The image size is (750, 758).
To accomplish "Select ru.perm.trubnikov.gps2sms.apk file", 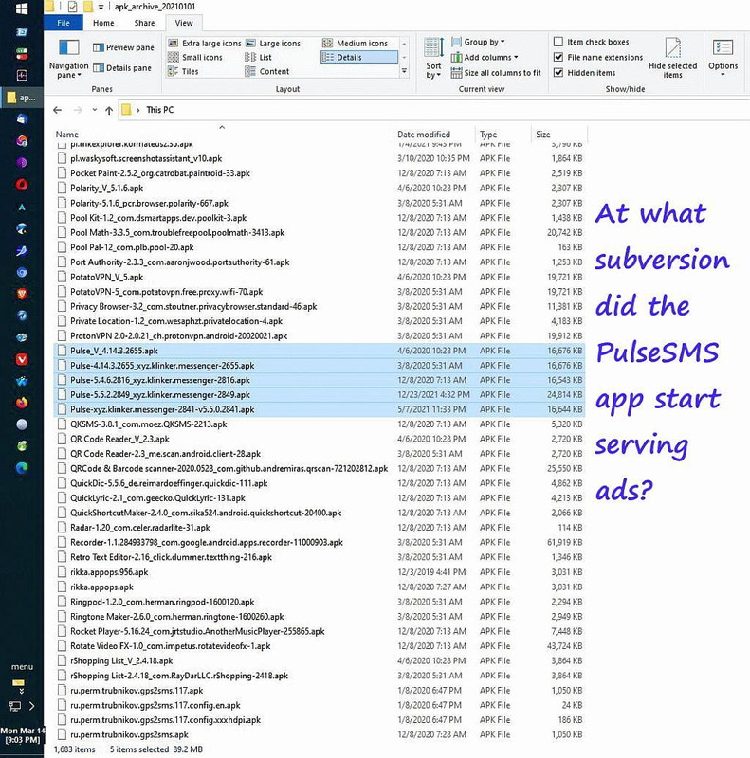I will pos(320,735).
